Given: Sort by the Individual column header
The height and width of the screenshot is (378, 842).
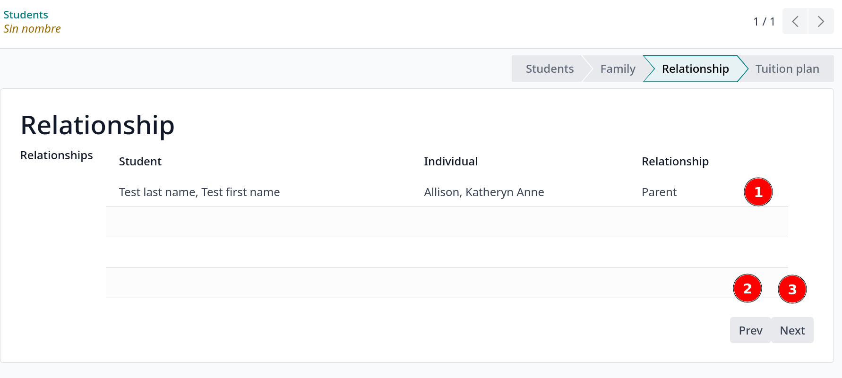Looking at the screenshot, I should pos(450,162).
